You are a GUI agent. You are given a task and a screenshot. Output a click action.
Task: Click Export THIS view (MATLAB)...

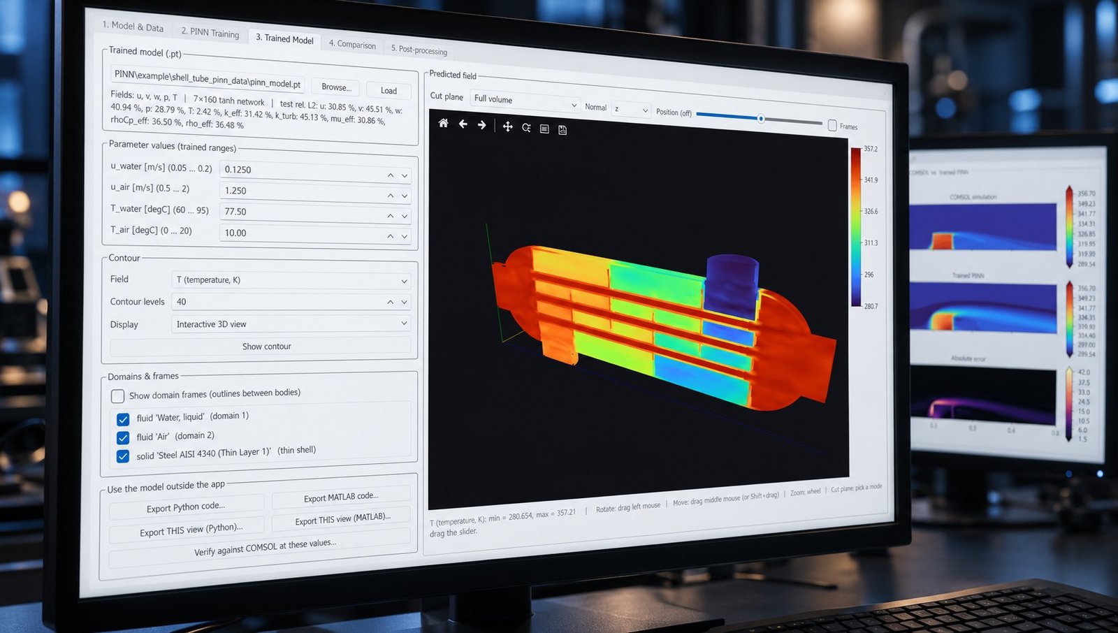tap(341, 518)
